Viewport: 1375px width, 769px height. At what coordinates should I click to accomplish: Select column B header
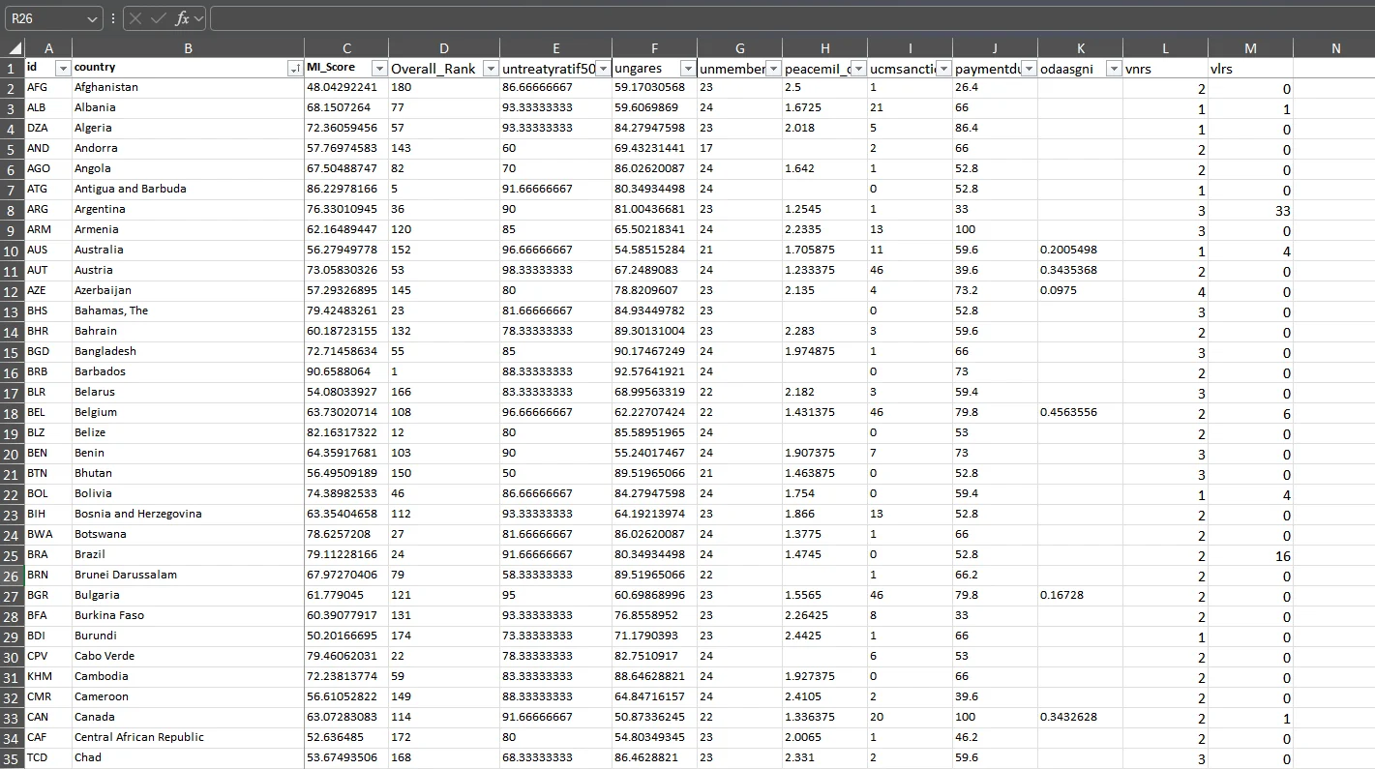[188, 48]
